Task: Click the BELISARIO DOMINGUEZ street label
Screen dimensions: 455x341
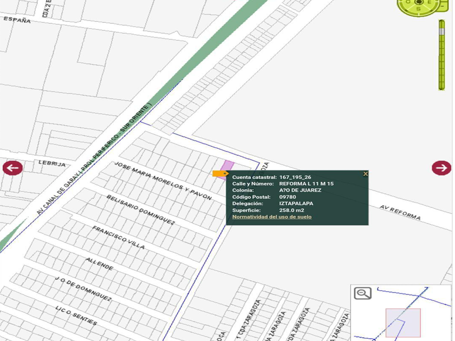Action: (140, 210)
